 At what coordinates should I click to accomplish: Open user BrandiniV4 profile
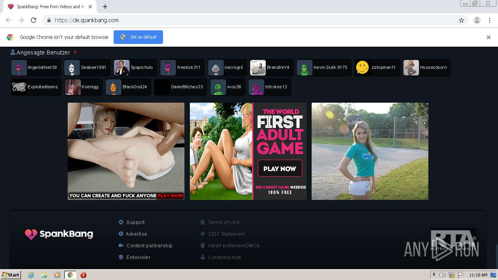pos(272,67)
